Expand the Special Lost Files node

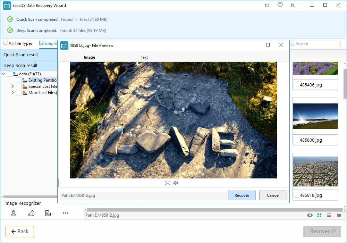pyautogui.click(x=12, y=86)
